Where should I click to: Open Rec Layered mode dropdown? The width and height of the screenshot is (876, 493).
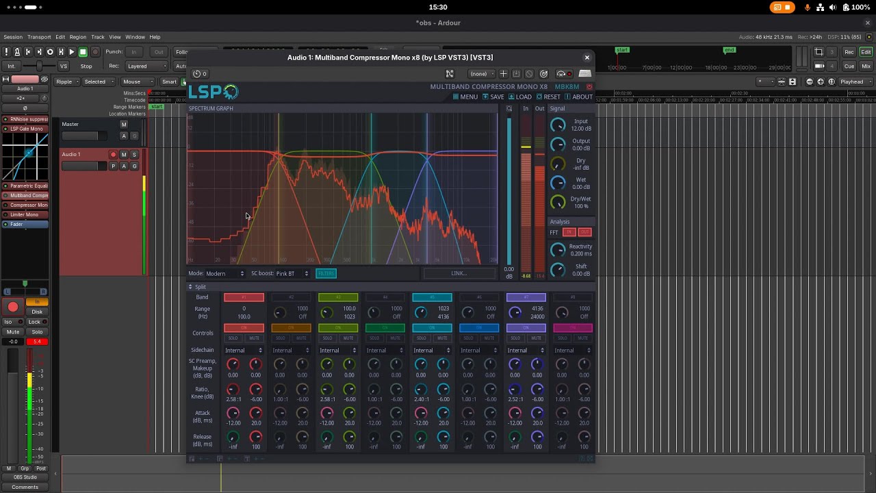point(146,66)
